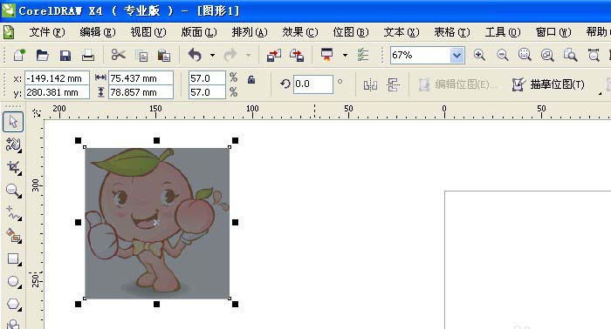The image size is (611, 329).
Task: Open the 效果(C) menu
Action: click(x=300, y=32)
